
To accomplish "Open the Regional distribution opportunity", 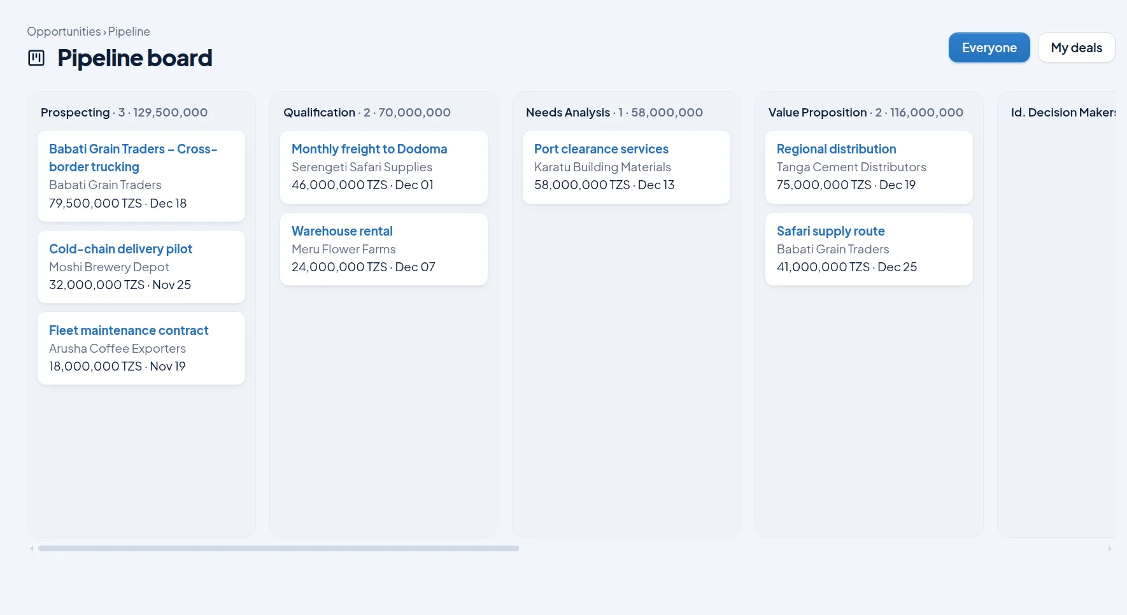I will [836, 149].
